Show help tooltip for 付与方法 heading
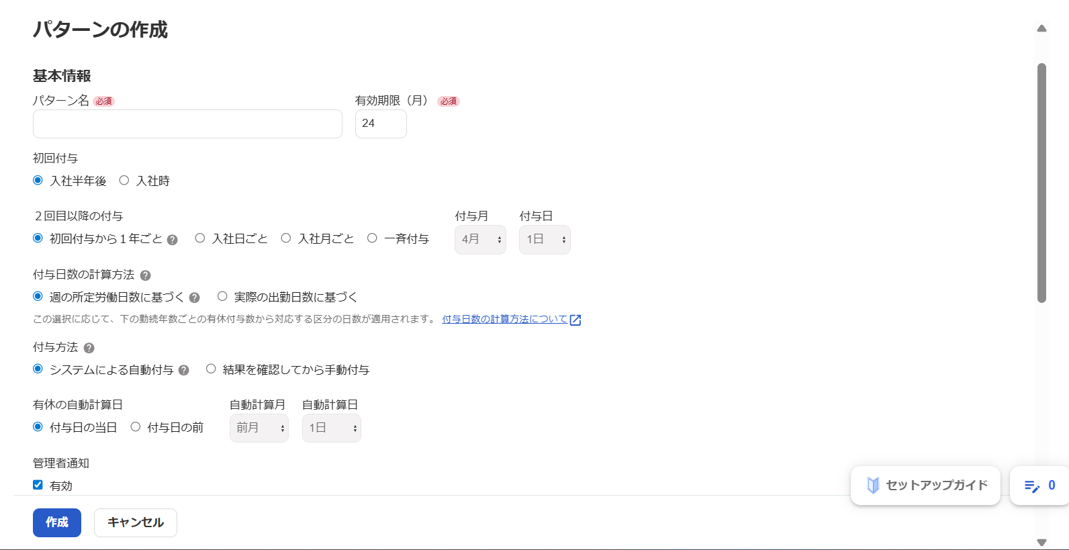The width and height of the screenshot is (1069, 550). tap(89, 348)
